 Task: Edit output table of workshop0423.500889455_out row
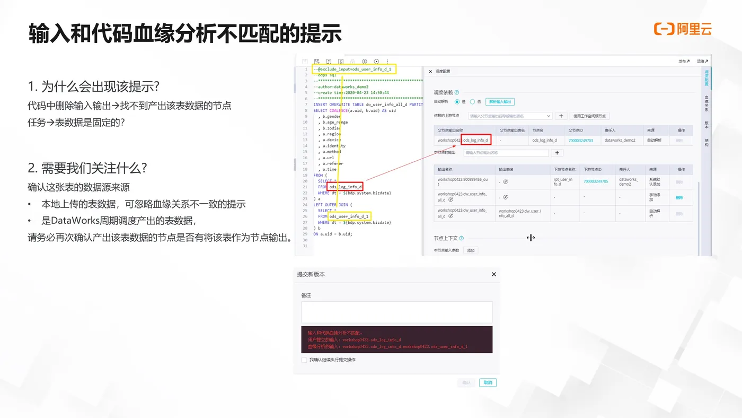click(506, 181)
